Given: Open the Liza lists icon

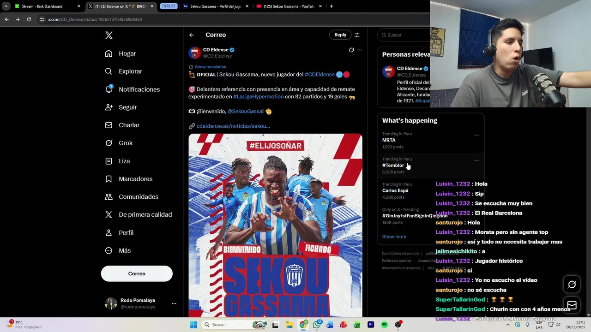Looking at the screenshot, I should coord(109,161).
